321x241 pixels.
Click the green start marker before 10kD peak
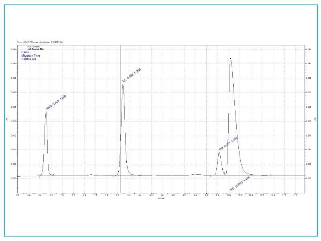[39, 177]
